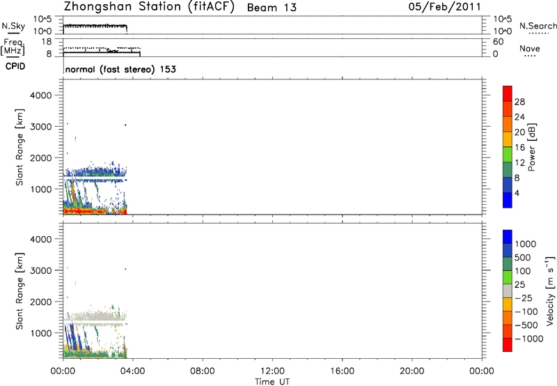
Task: Click the "28" label on Power colorbar
Action: coord(519,102)
